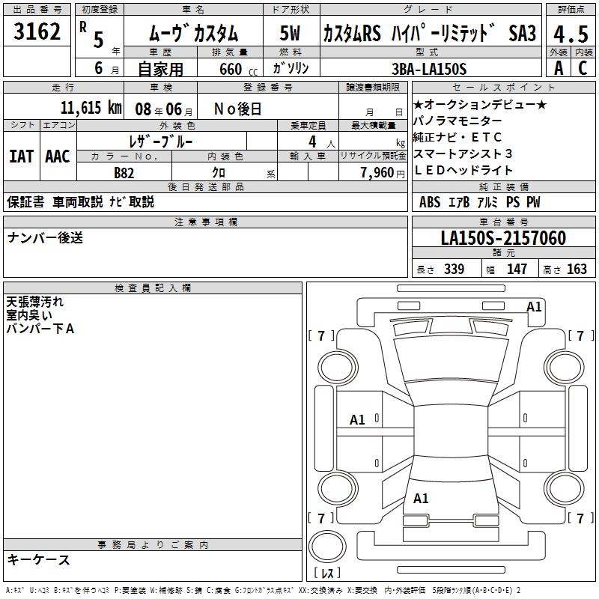Image resolution: width=599 pixels, height=599 pixels.
Task: Click the inspector note バンパー下A
Action: [40, 329]
